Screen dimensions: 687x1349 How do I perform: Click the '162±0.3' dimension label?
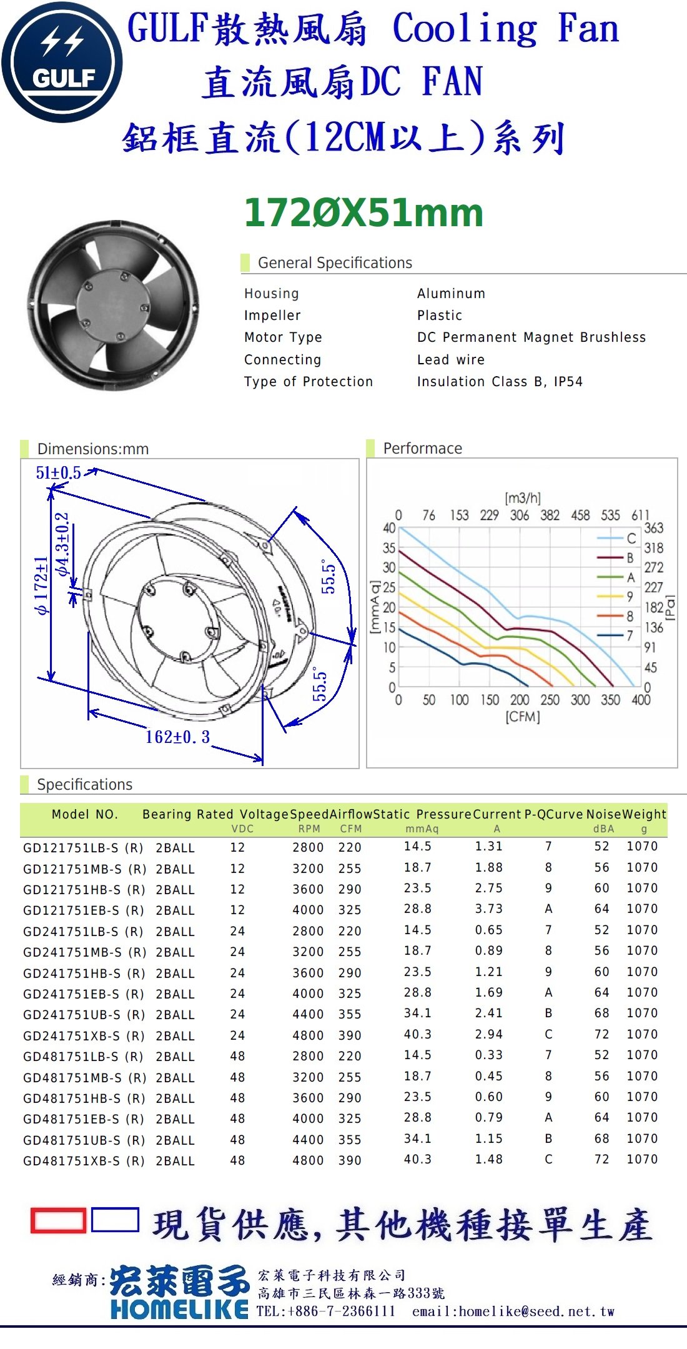[x=178, y=737]
